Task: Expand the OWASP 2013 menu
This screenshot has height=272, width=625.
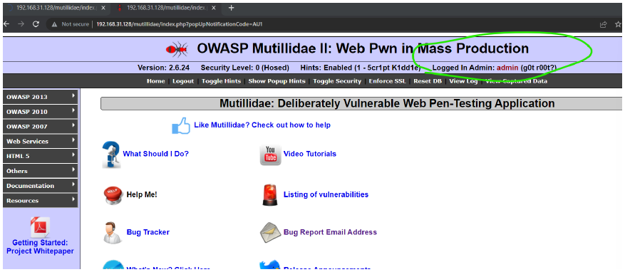Action: coord(40,97)
